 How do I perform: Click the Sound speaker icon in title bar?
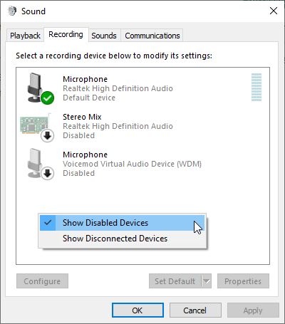[x=12, y=11]
